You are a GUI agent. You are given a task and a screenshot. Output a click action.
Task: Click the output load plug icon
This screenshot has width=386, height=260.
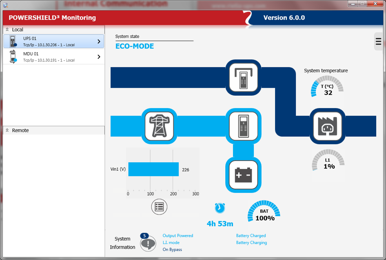327,126
